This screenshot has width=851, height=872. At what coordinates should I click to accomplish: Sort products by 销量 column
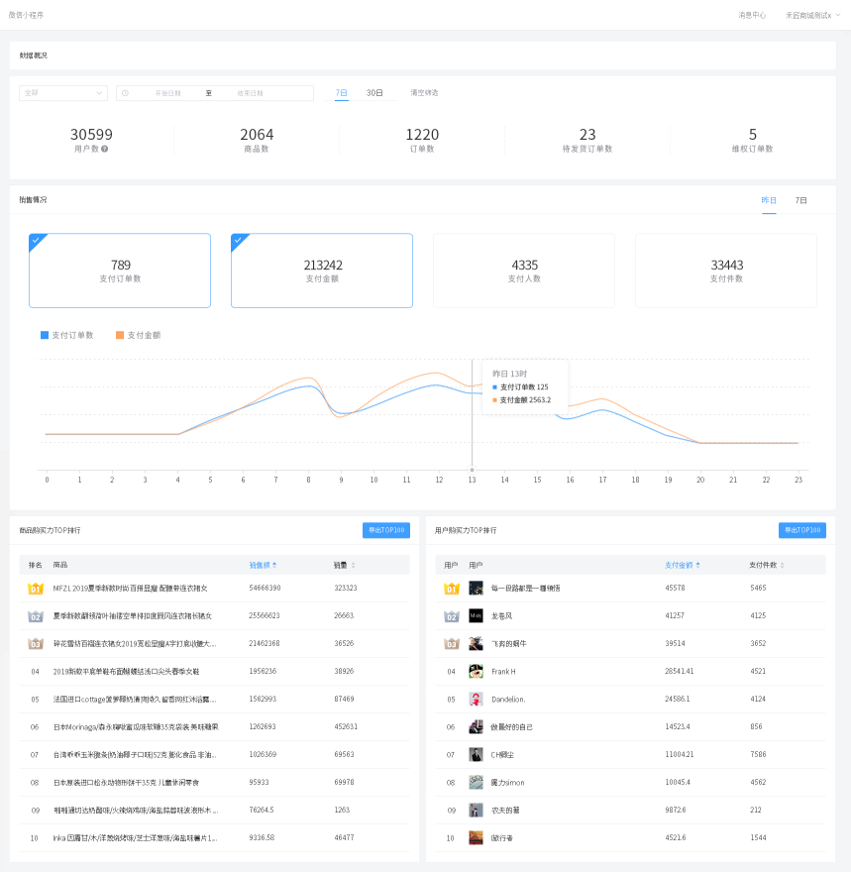click(344, 565)
